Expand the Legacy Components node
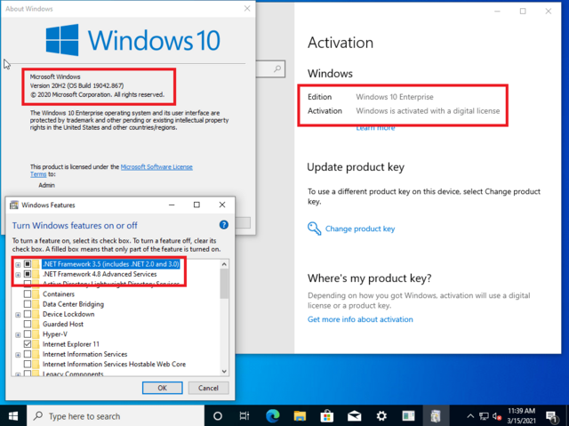This screenshot has height=426, width=569. pos(18,374)
